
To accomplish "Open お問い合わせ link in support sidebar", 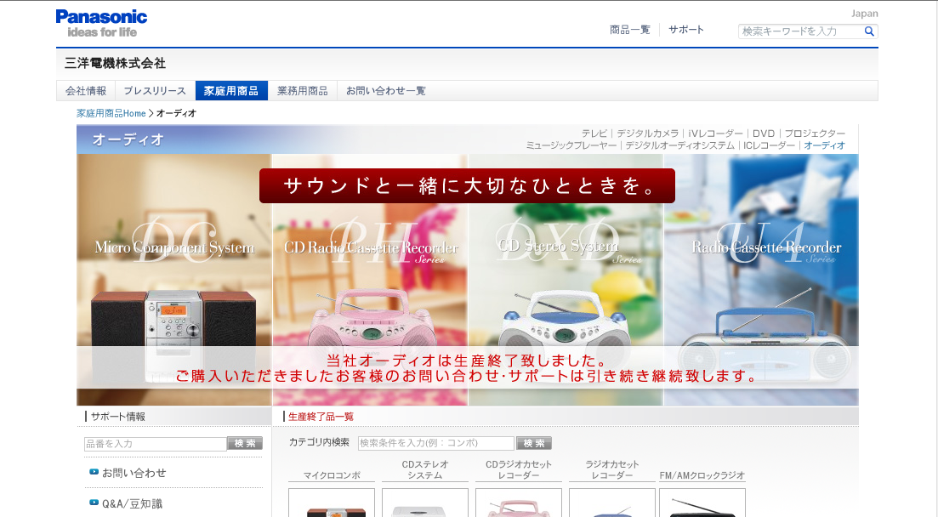I will click(x=134, y=473).
